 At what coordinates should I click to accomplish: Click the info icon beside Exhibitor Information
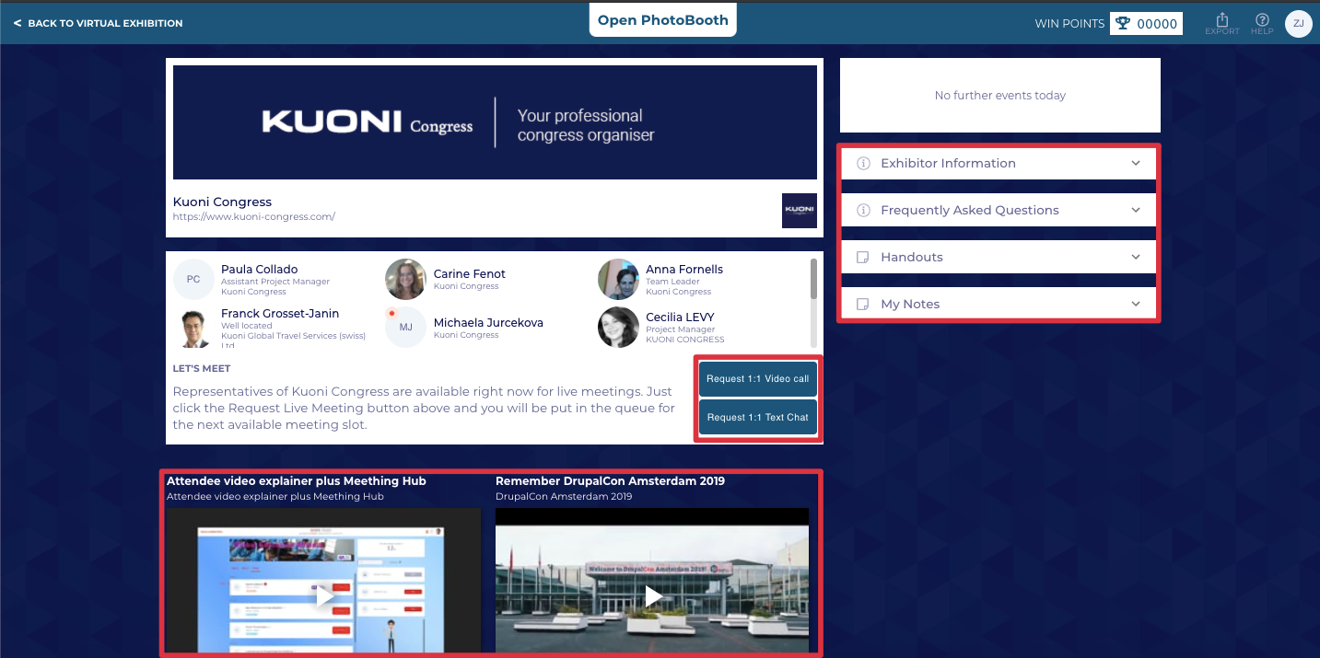[x=863, y=164]
